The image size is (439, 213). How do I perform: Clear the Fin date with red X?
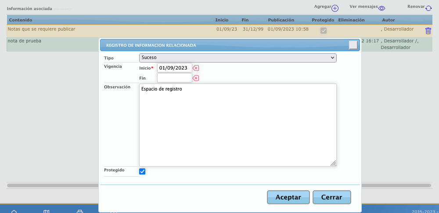(x=196, y=78)
